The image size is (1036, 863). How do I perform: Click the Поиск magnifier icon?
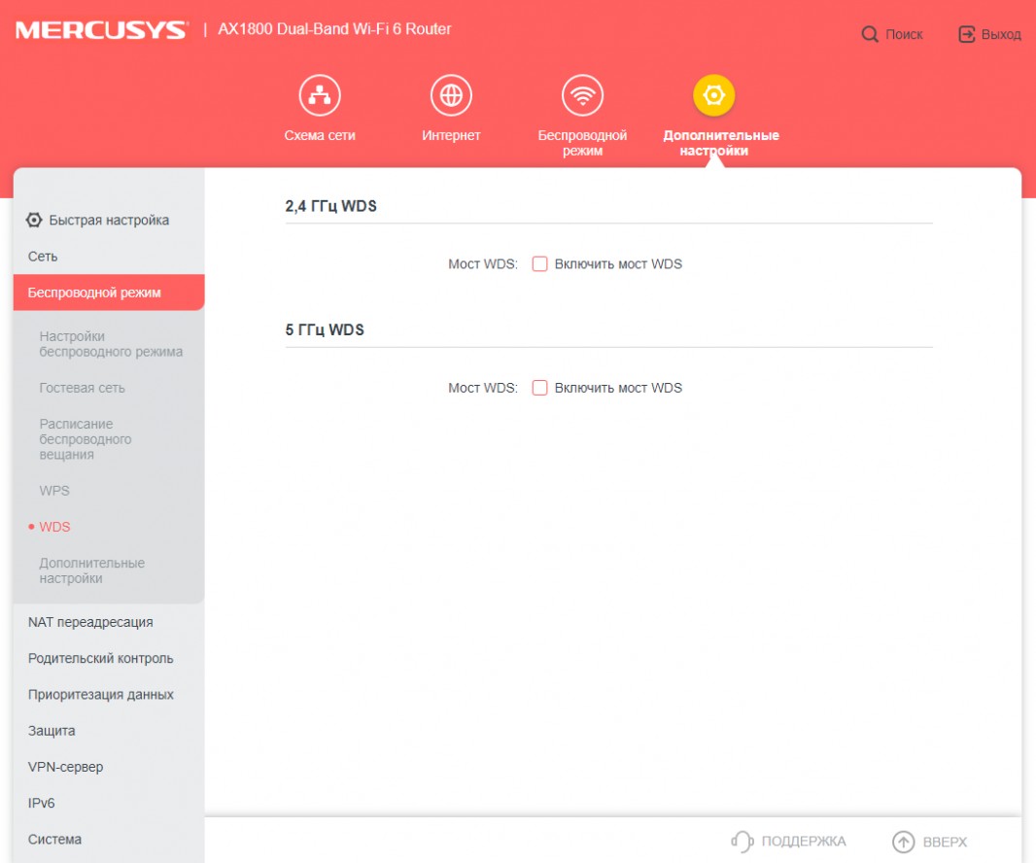pyautogui.click(x=870, y=34)
